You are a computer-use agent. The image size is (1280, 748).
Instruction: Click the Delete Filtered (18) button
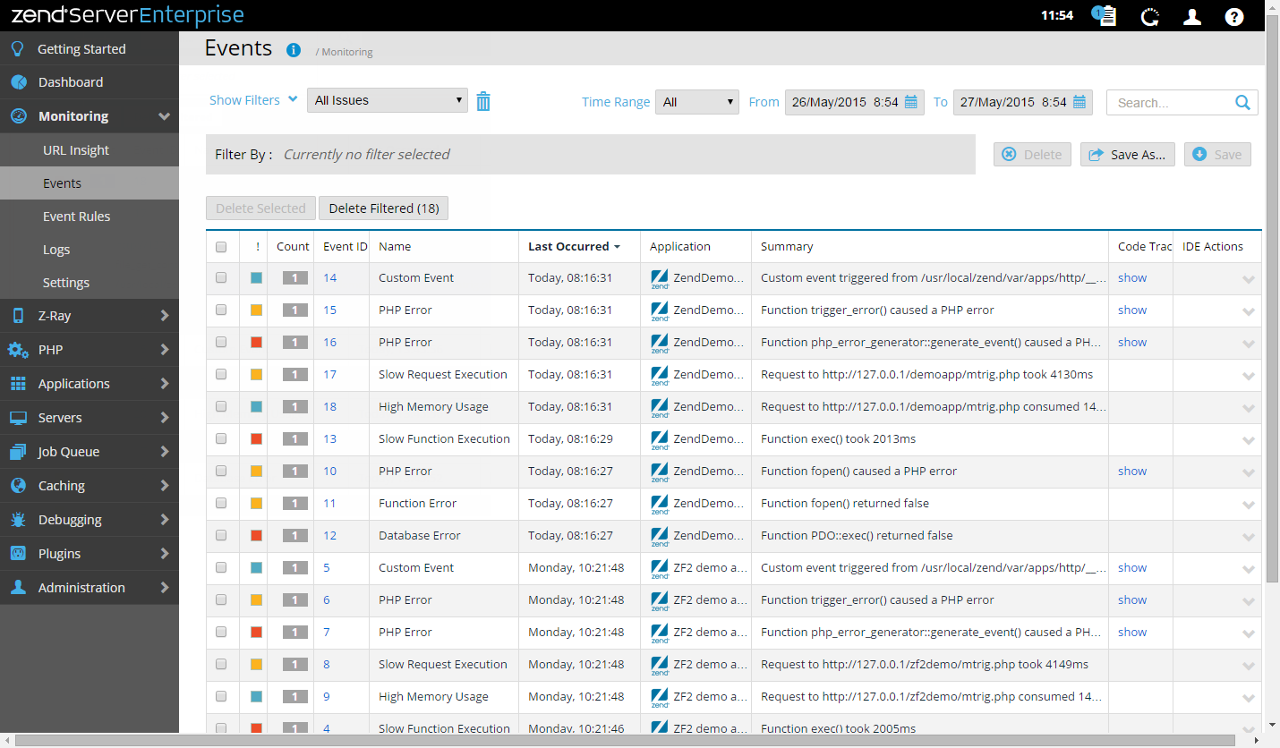pyautogui.click(x=383, y=208)
